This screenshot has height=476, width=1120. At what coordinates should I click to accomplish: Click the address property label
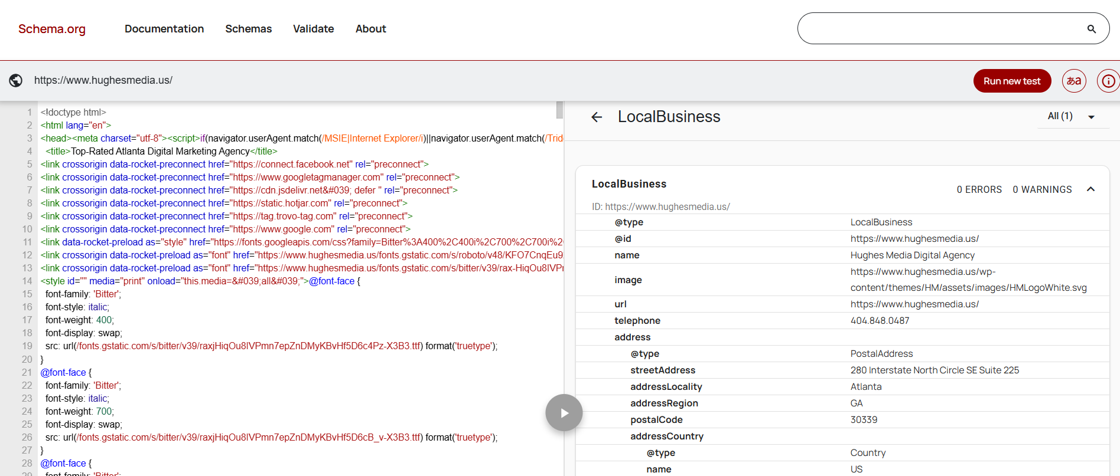[632, 337]
